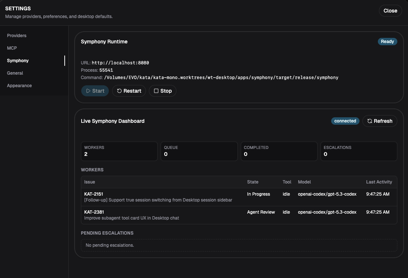The image size is (408, 278).
Task: Click the Issue column header
Action: point(90,182)
